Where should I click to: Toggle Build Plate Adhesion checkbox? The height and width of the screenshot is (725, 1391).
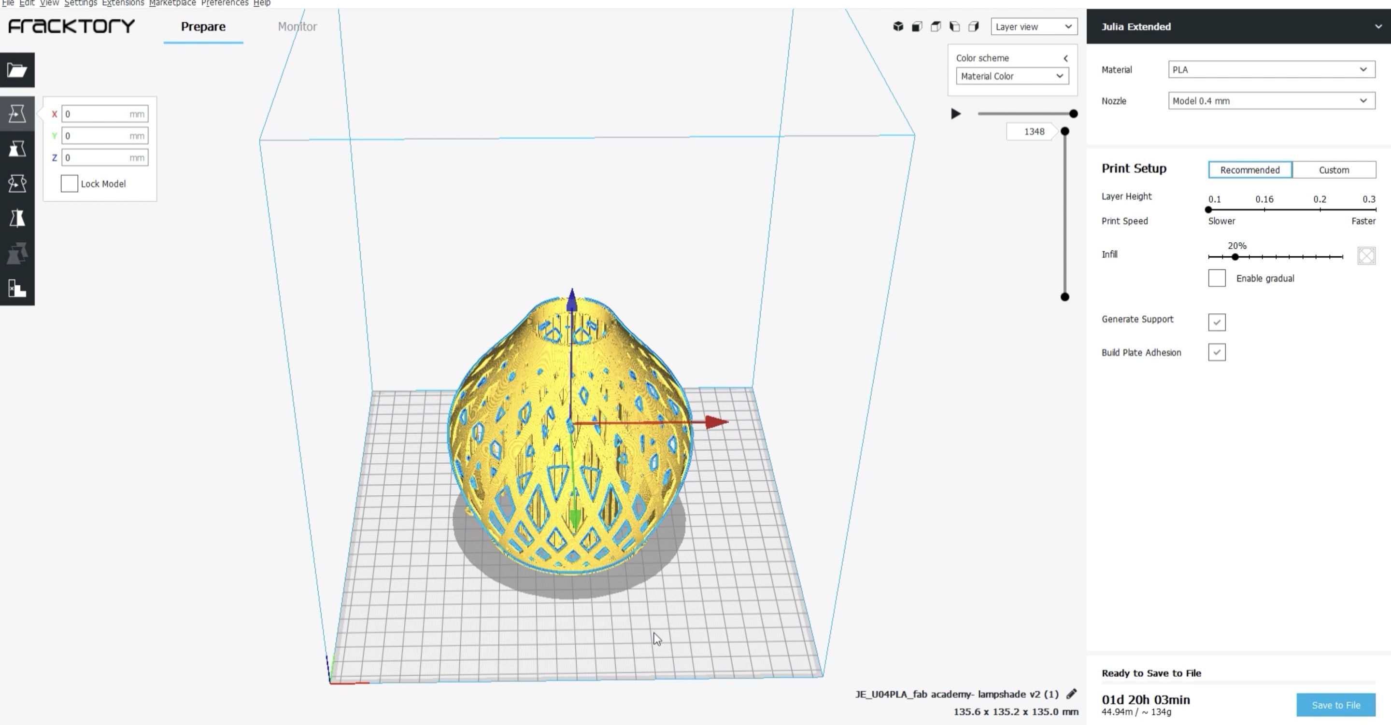pyautogui.click(x=1217, y=352)
